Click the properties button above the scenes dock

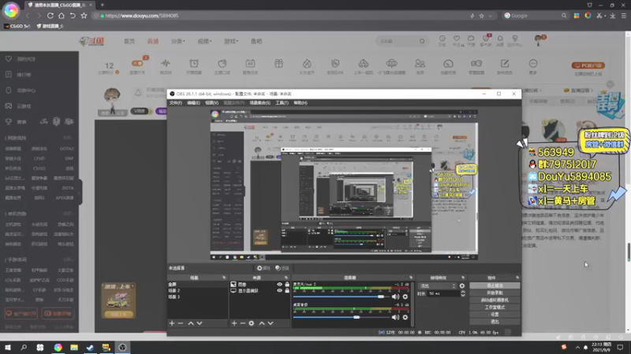(x=263, y=268)
